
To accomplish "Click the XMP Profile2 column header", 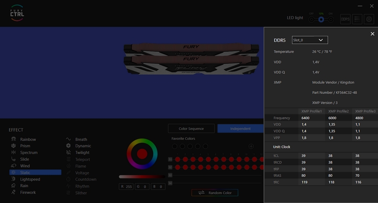I will pos(338,111).
